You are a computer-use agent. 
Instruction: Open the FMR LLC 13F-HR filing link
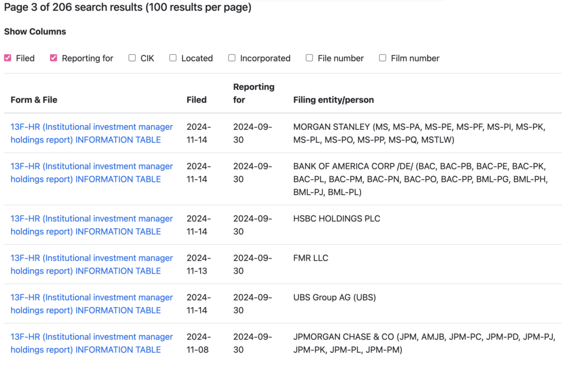92,264
